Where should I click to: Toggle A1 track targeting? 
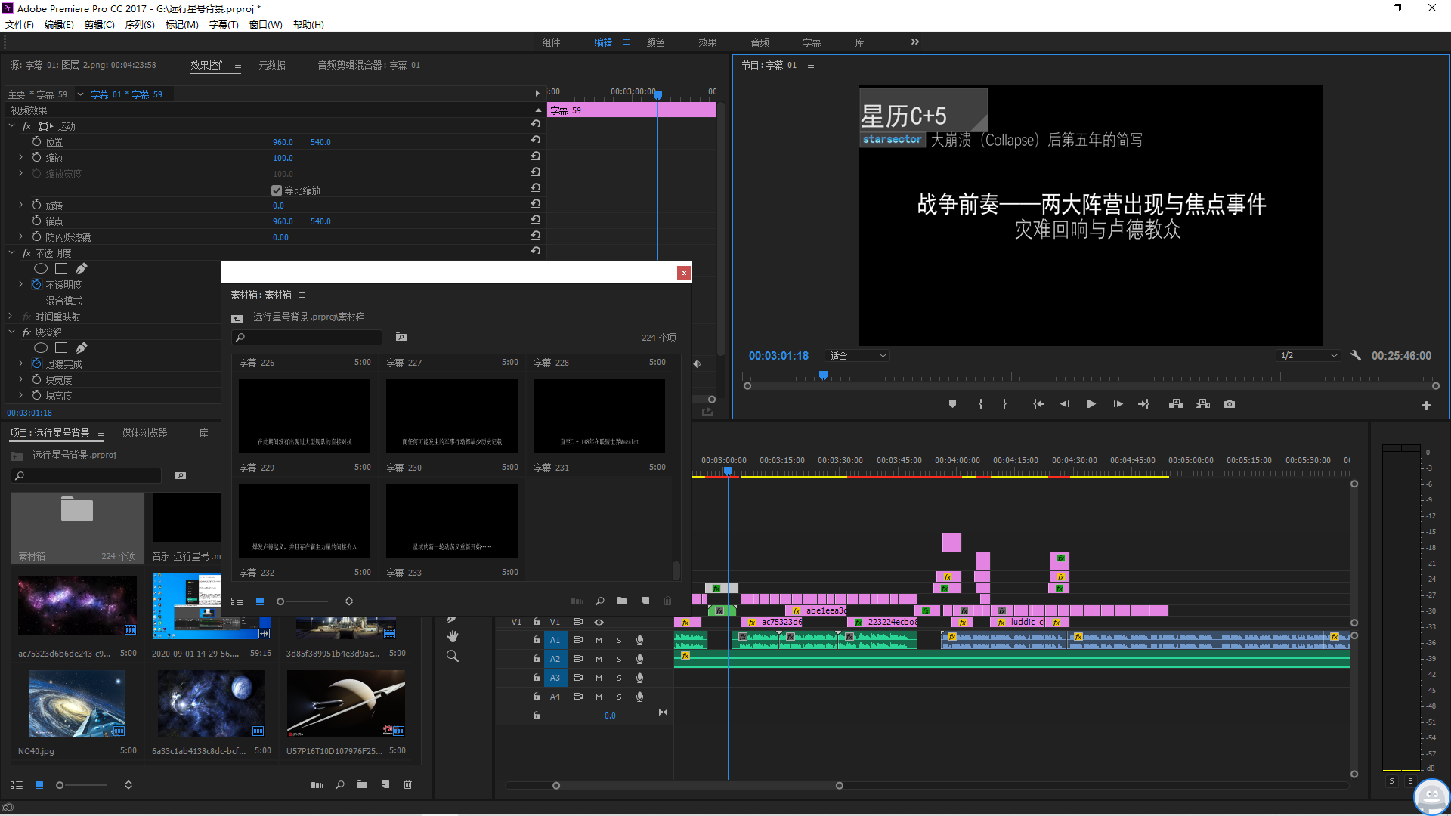click(x=555, y=640)
